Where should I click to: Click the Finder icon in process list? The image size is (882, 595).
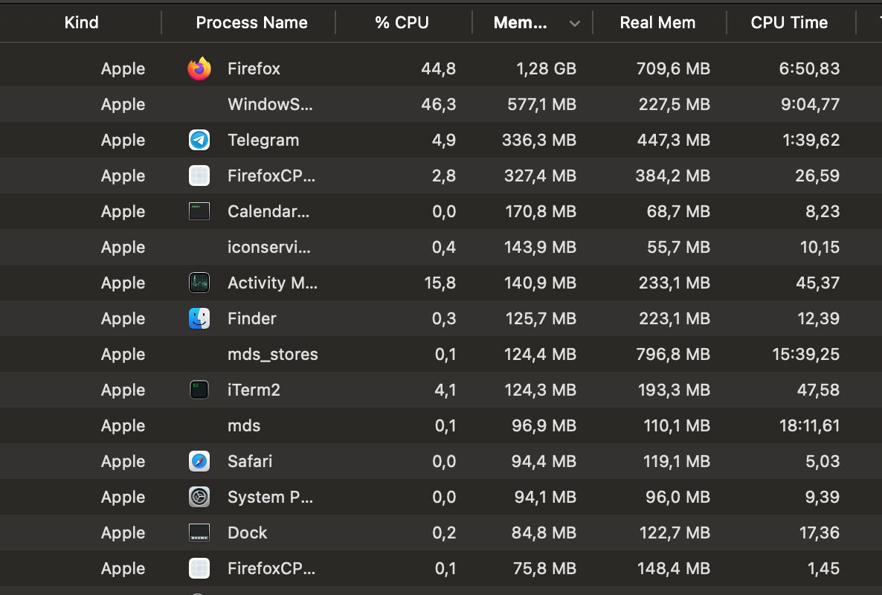coord(199,318)
